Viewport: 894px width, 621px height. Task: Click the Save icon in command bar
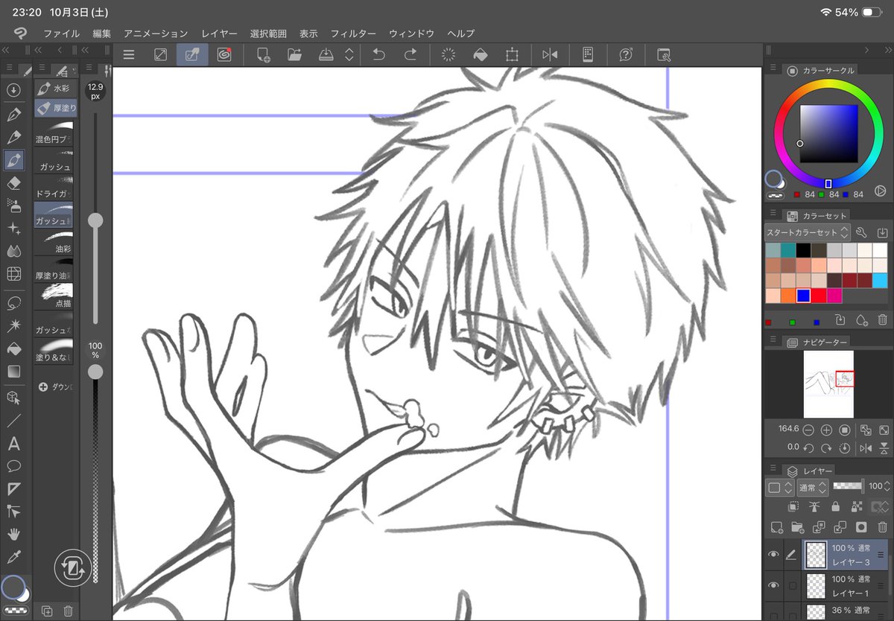click(326, 54)
